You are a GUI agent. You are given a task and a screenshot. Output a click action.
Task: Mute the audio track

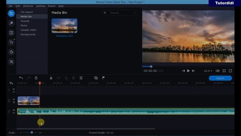pyautogui.click(x=14, y=110)
